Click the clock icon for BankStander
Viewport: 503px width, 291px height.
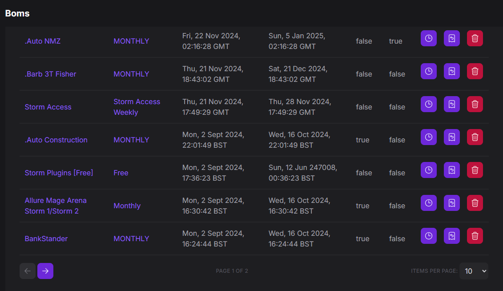click(429, 236)
